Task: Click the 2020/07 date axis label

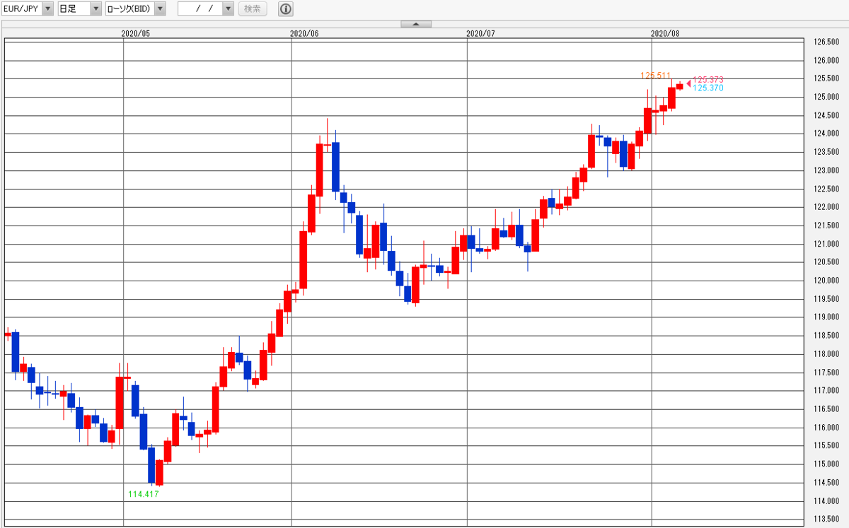Action: click(482, 33)
